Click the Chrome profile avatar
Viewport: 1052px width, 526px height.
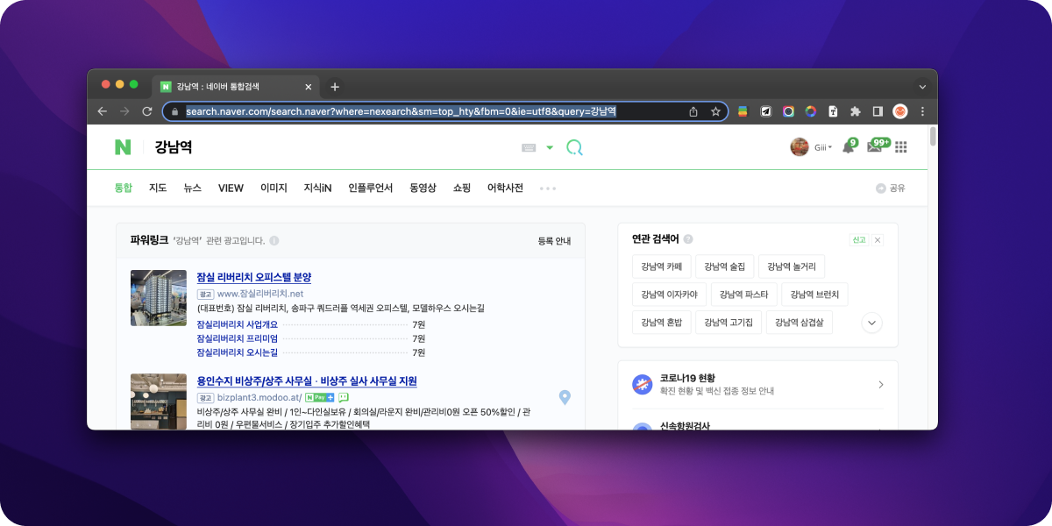(900, 111)
